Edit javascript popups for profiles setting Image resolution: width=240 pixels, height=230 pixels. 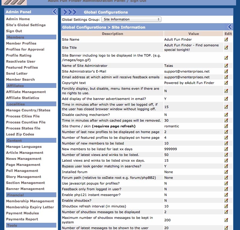point(226,183)
